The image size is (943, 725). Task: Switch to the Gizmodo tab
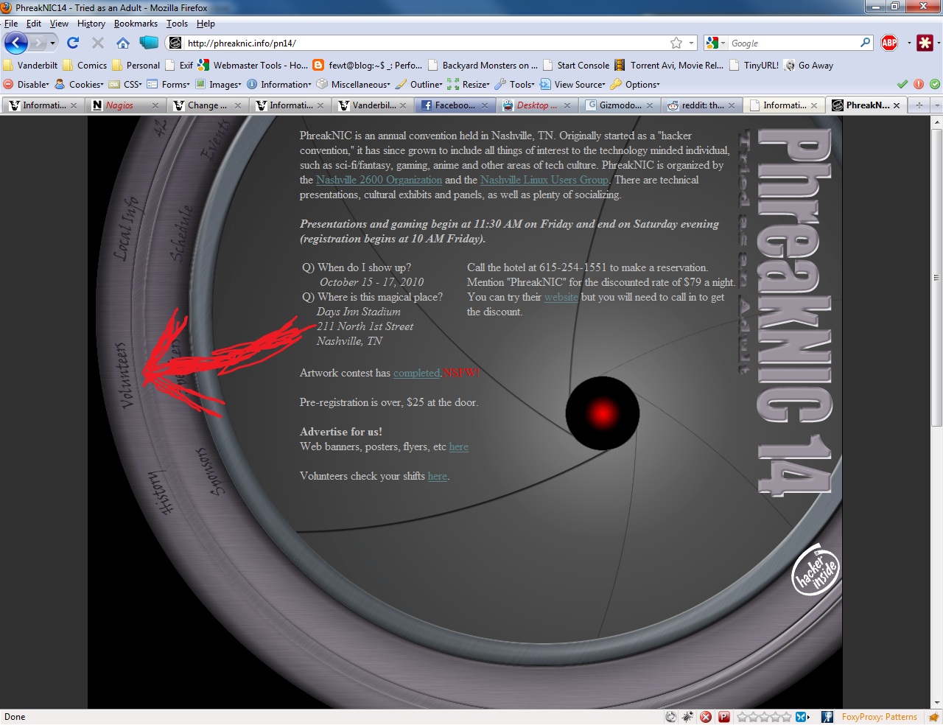pyautogui.click(x=620, y=105)
